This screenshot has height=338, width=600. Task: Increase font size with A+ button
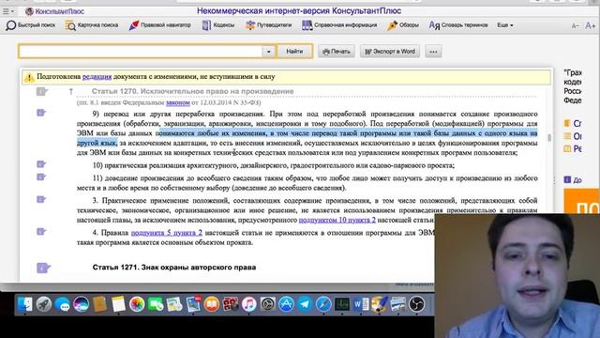(590, 25)
